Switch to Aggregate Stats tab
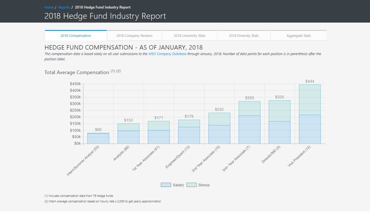The width and height of the screenshot is (370, 212). tap(299, 36)
